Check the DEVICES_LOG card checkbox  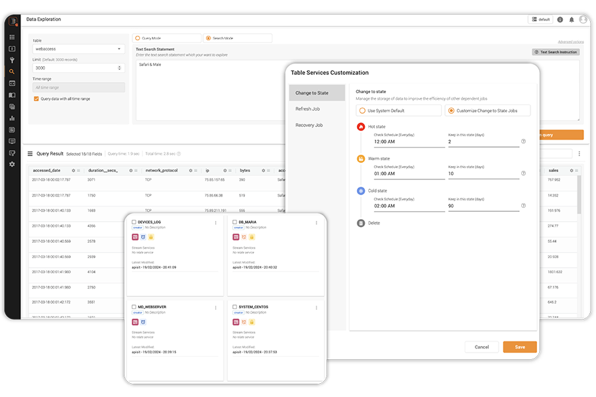134,222
